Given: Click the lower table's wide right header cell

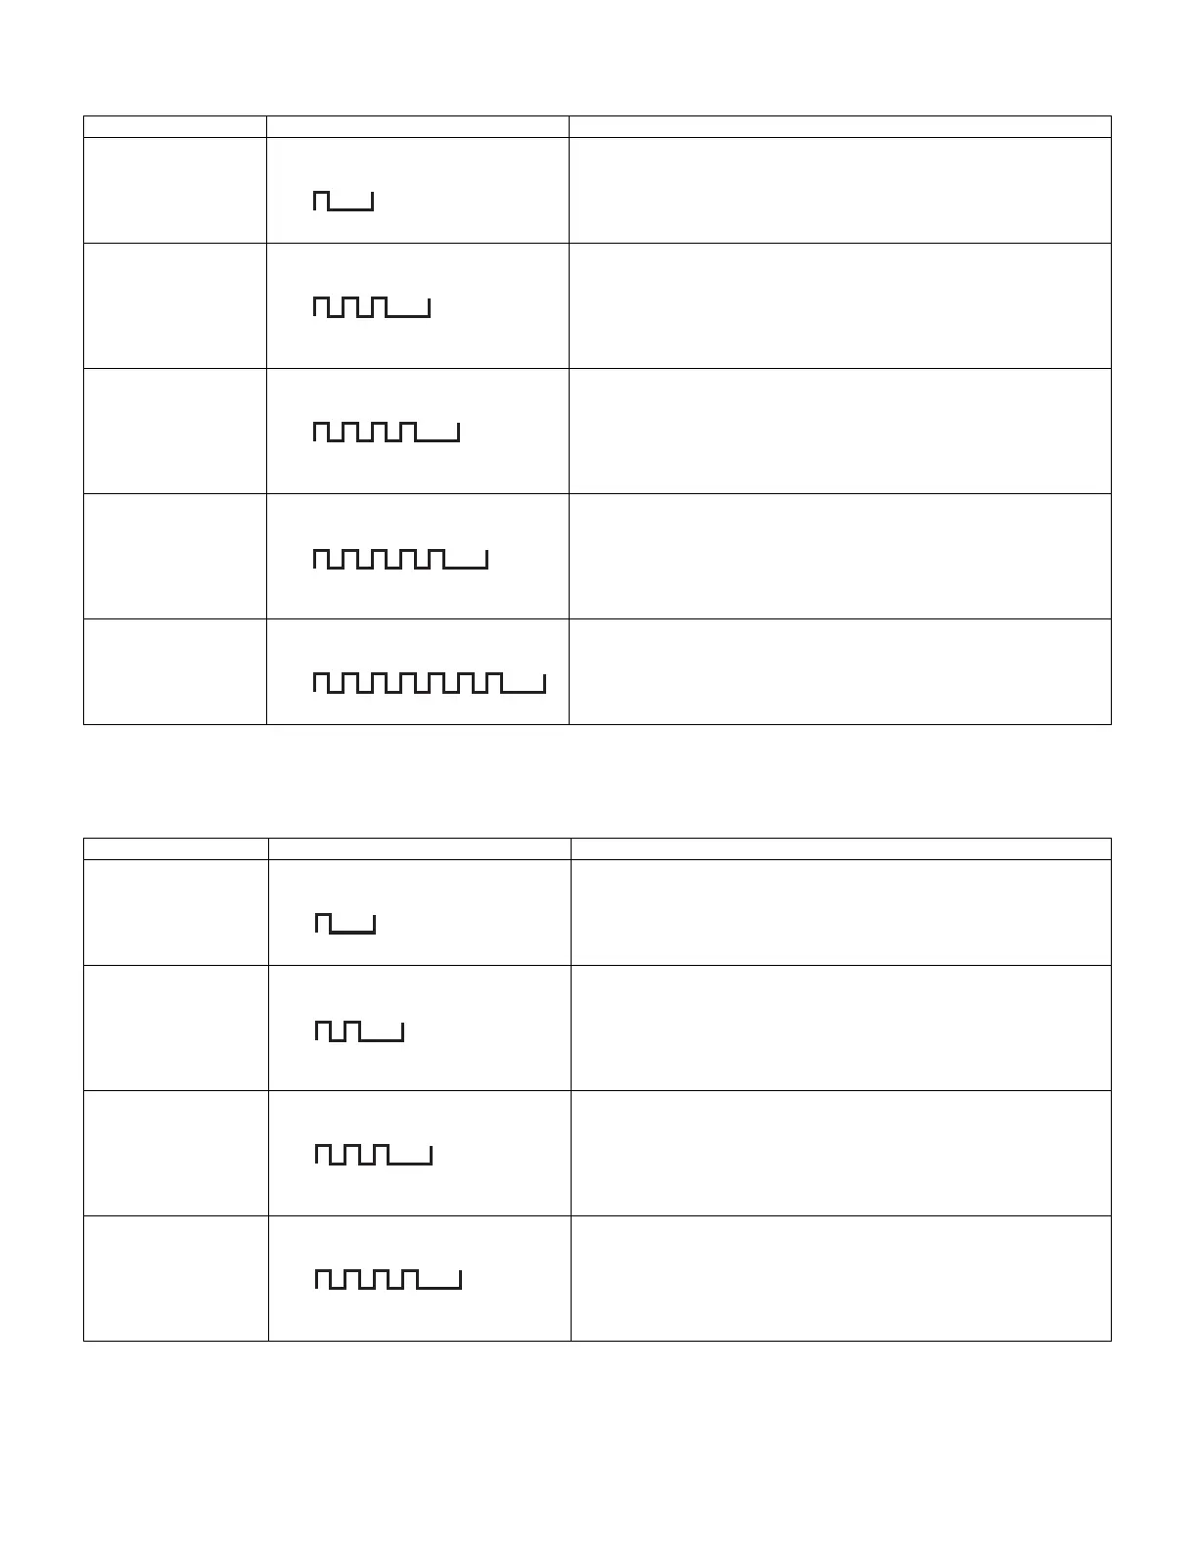Looking at the screenshot, I should coord(841,848).
